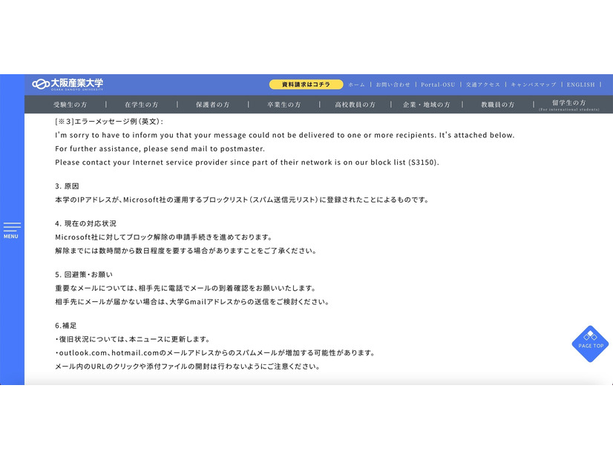Click the 交通アクセス header link
613x460 pixels.
(x=482, y=85)
